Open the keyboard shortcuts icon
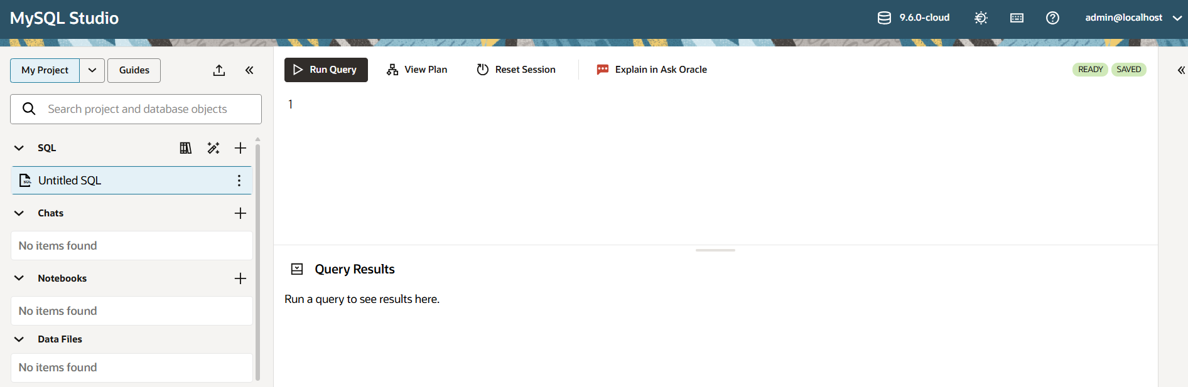The image size is (1188, 387). tap(1017, 18)
